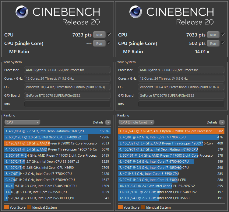
Task: Select Threadripper 1950X row scoring 6670
Action: (x=57, y=149)
